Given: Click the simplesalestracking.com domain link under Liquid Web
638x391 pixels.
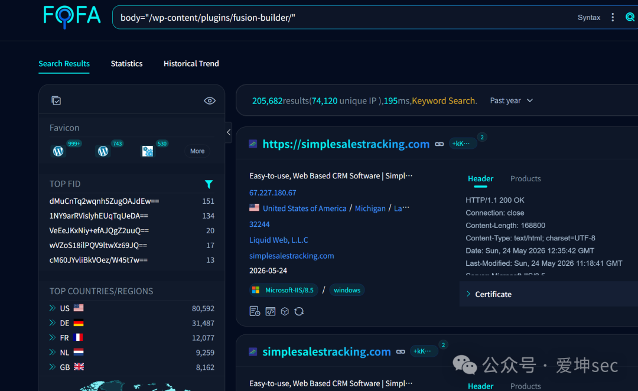Looking at the screenshot, I should [291, 256].
